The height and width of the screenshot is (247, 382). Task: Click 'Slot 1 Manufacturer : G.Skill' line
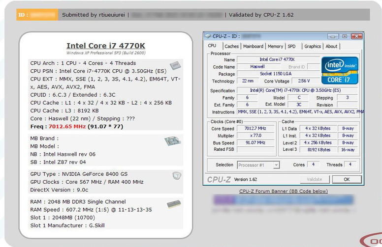pyautogui.click(x=67, y=225)
